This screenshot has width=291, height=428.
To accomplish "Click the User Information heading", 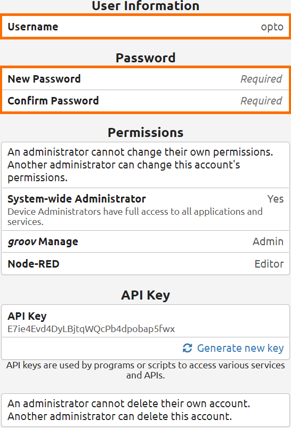I will pyautogui.click(x=145, y=6).
